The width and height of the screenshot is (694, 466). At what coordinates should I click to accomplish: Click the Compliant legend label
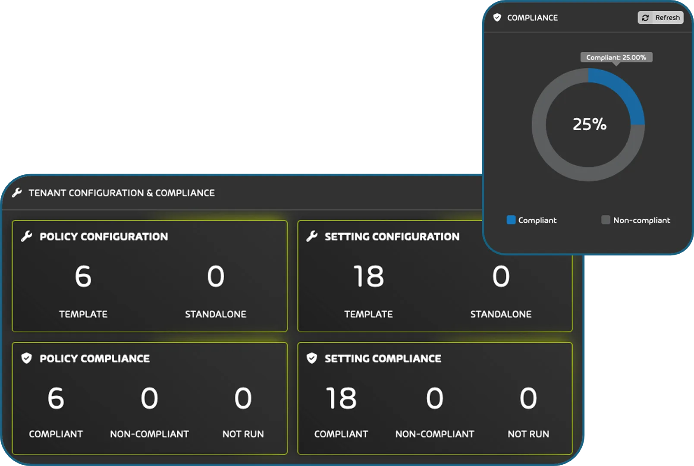tap(537, 220)
